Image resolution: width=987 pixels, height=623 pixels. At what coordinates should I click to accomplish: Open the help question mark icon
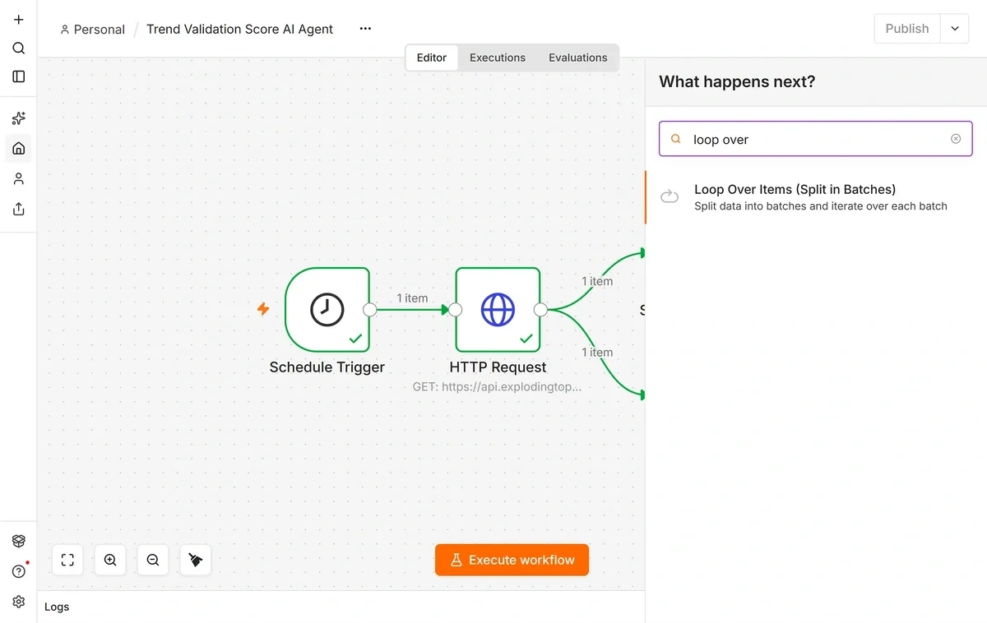coord(18,571)
